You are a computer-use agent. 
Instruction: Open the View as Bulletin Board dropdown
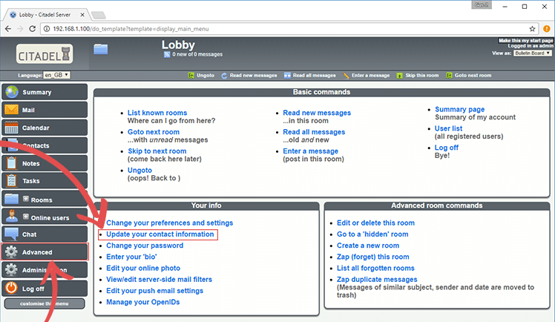(532, 53)
